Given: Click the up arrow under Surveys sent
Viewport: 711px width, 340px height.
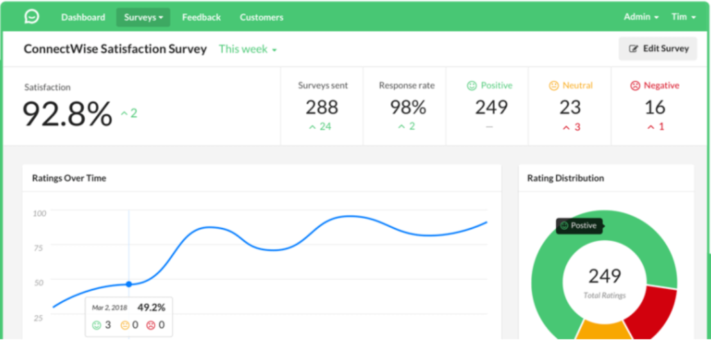Looking at the screenshot, I should pyautogui.click(x=312, y=127).
